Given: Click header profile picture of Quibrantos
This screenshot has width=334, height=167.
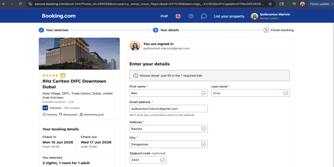Looking at the screenshot, I should [254, 16].
